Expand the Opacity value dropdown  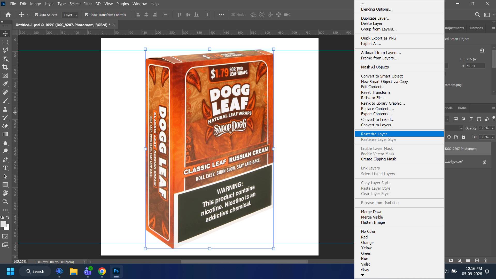(x=493, y=128)
